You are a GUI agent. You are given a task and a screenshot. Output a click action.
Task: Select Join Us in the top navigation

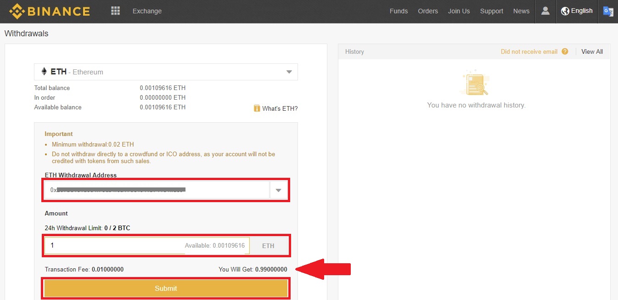click(459, 11)
